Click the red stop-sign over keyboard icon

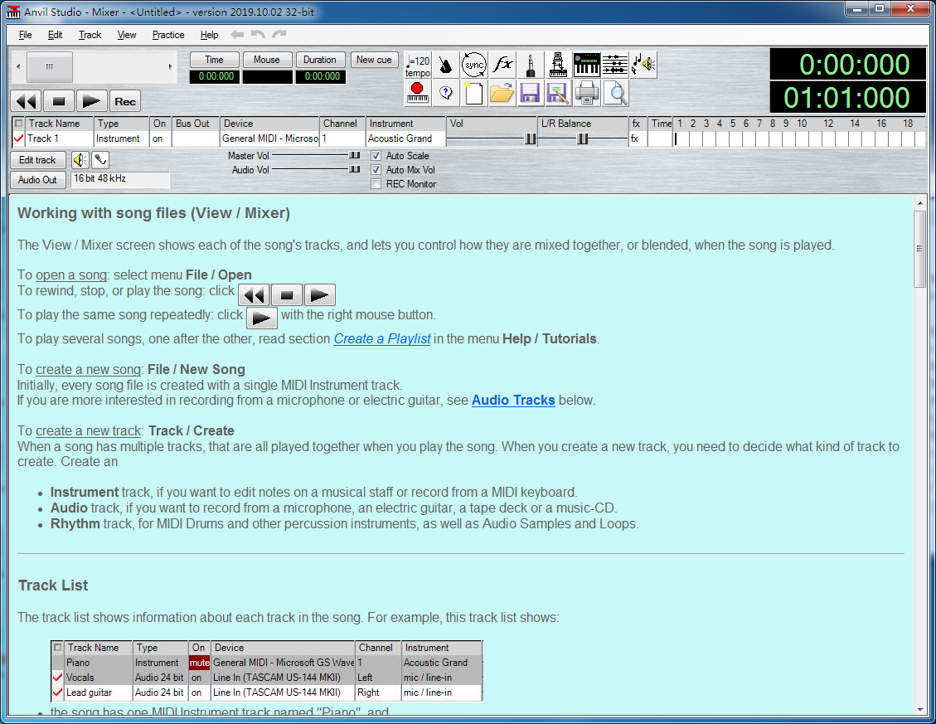click(x=418, y=93)
